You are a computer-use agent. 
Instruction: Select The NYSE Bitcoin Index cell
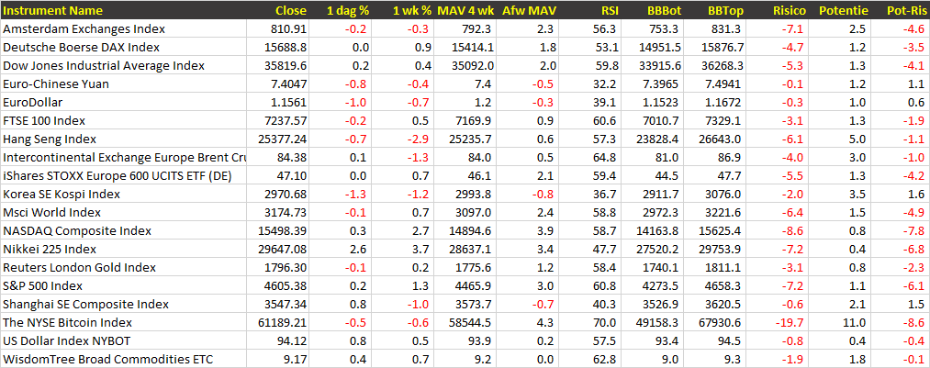(x=68, y=323)
